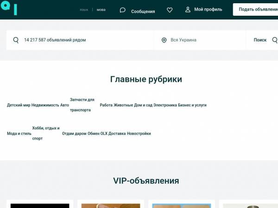Click the Главные рубрики heading

[x=146, y=79]
